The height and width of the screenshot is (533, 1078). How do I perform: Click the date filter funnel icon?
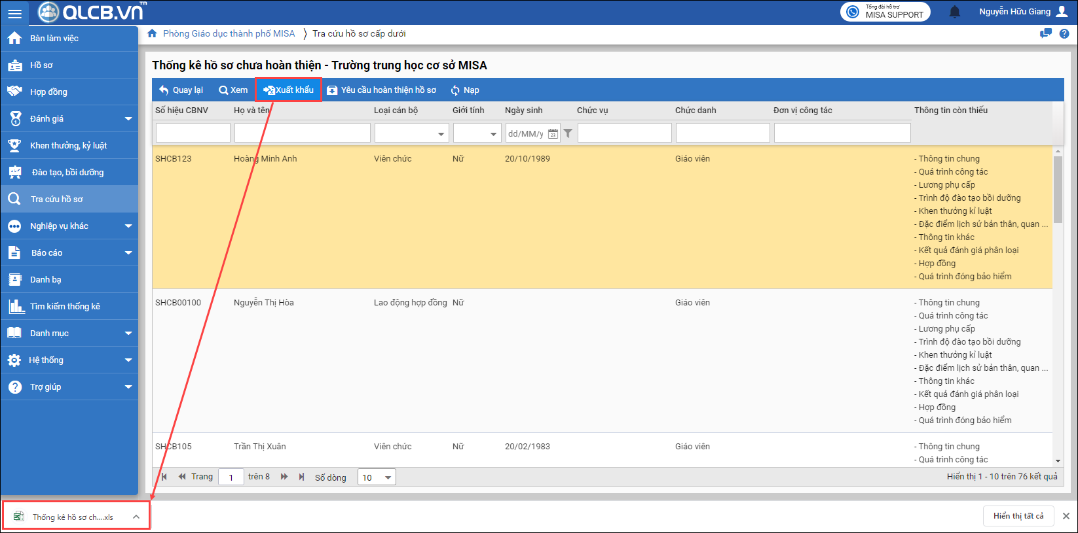(568, 133)
